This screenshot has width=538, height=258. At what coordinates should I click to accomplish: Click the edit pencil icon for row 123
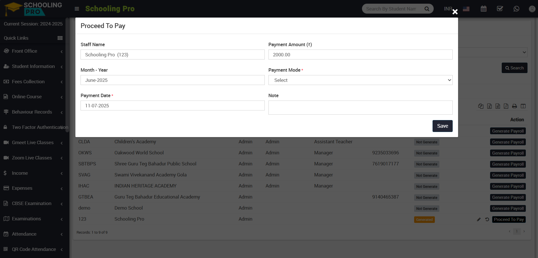479,219
